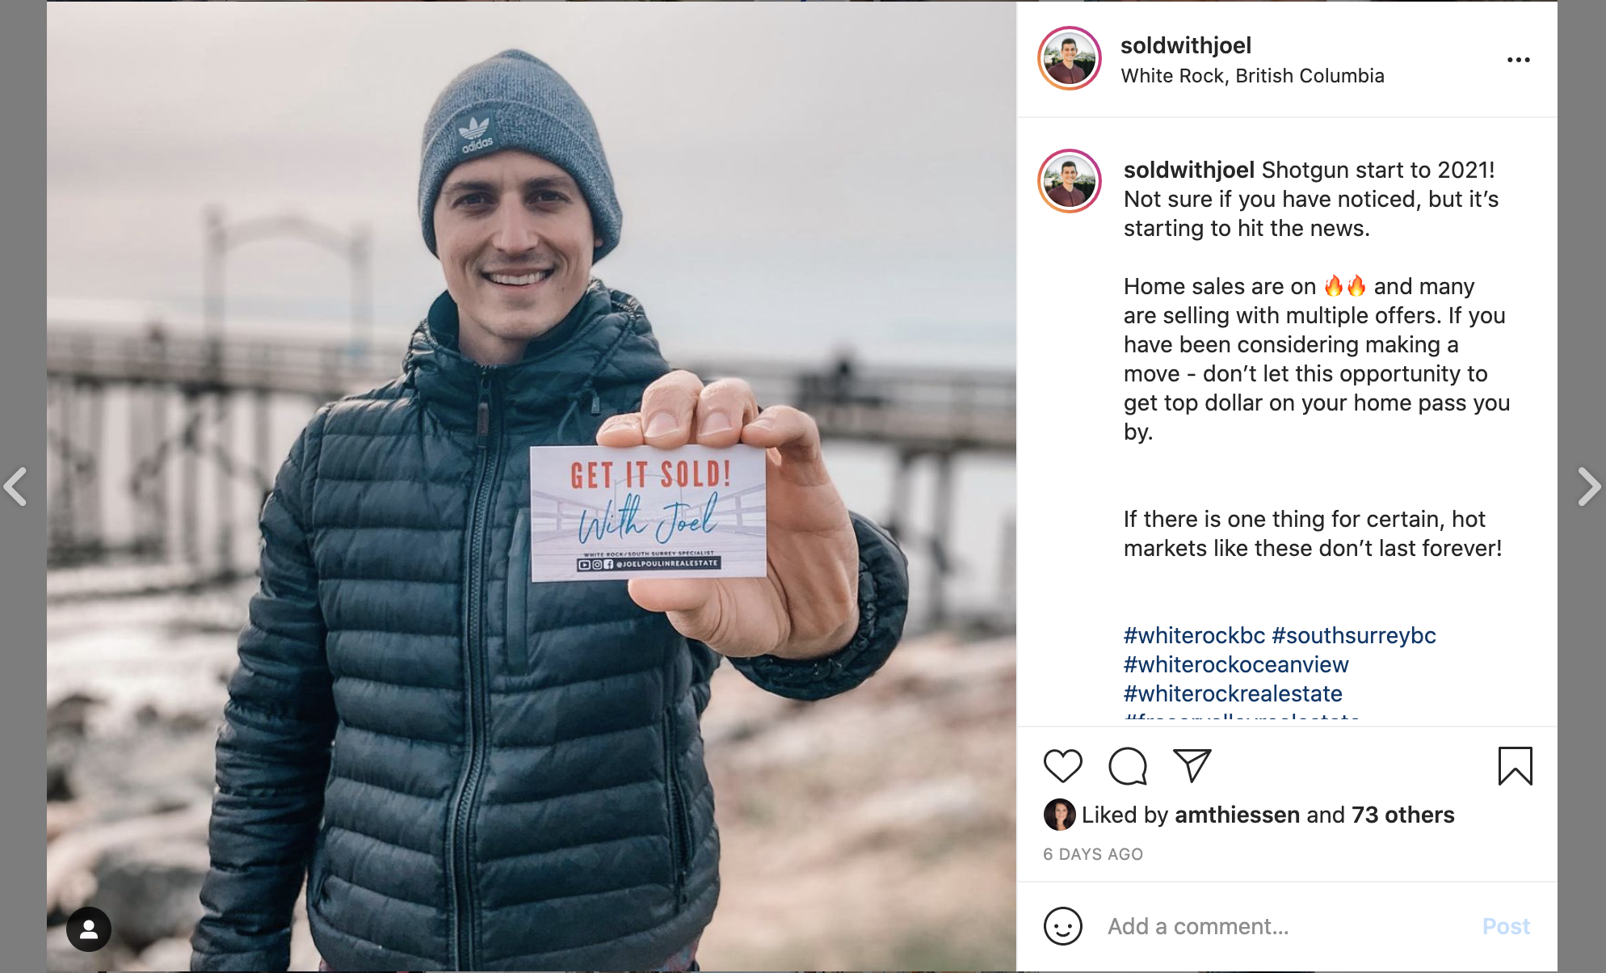Image resolution: width=1606 pixels, height=973 pixels.
Task: View amthiessen's profile from likes
Action: pyautogui.click(x=1237, y=815)
